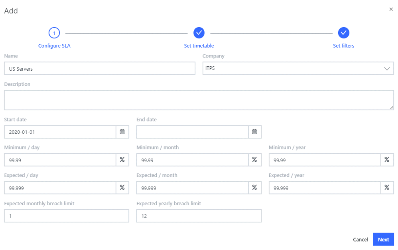Click percent sign beside Minimum / month
Viewport: 398px width, 250px height.
254,160
